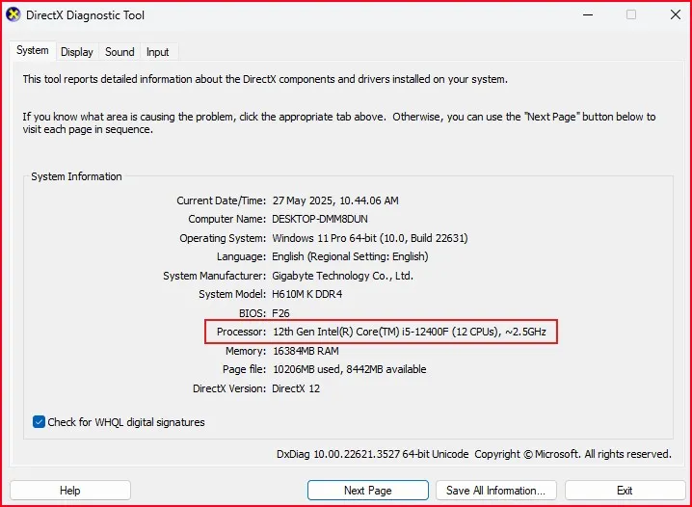The image size is (692, 507).
Task: Click Save All Information button
Action: pyautogui.click(x=496, y=491)
